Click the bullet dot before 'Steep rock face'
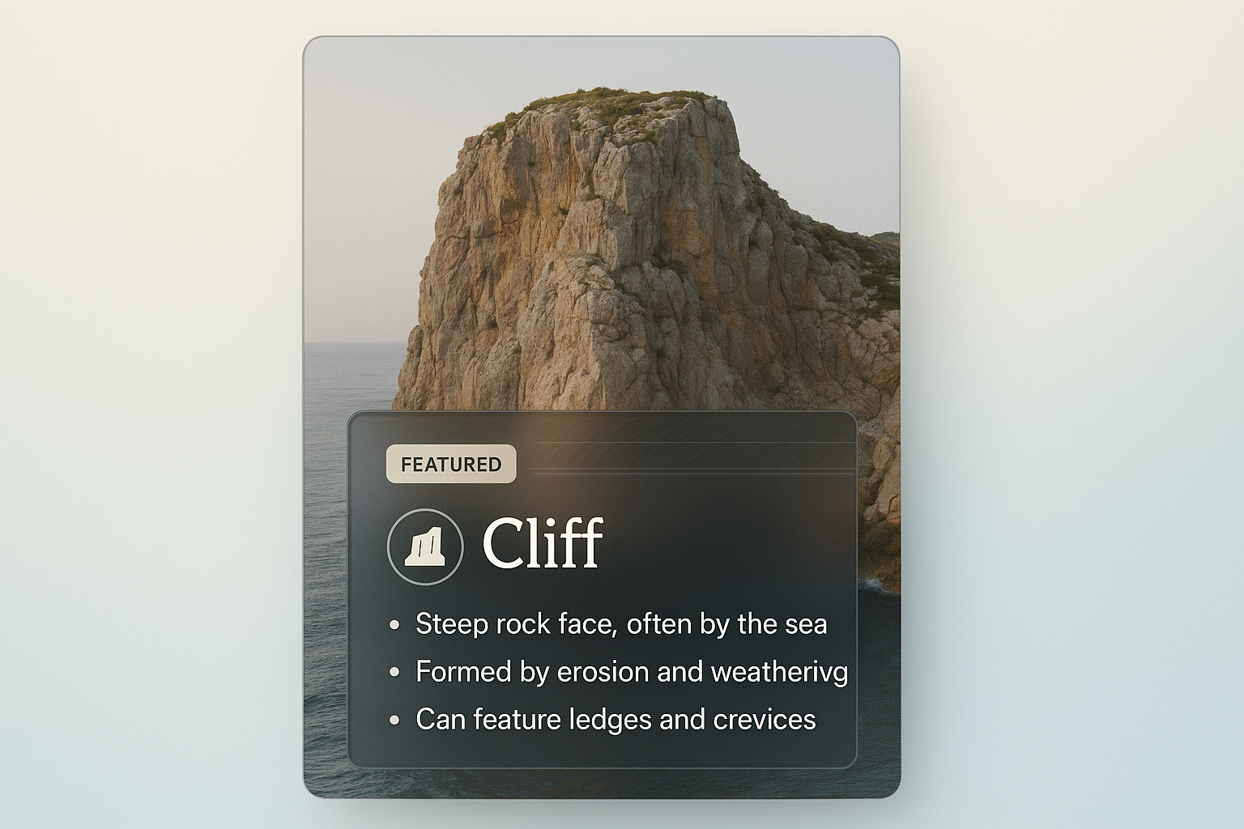Image resolution: width=1244 pixels, height=829 pixels. (x=394, y=625)
